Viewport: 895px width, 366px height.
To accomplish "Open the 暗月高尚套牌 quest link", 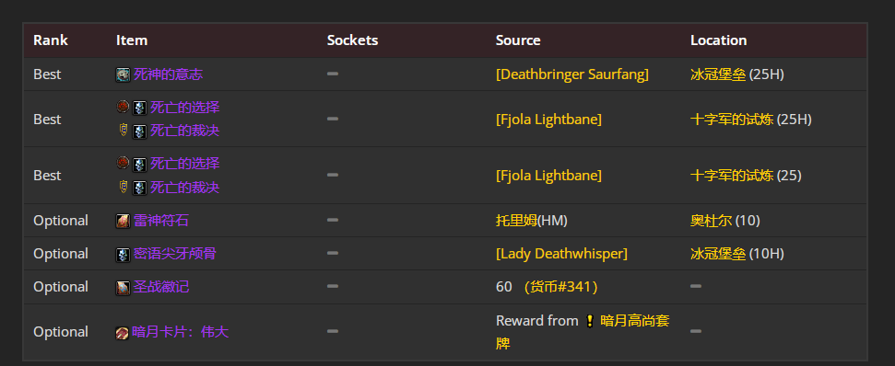I will pyautogui.click(x=583, y=332).
